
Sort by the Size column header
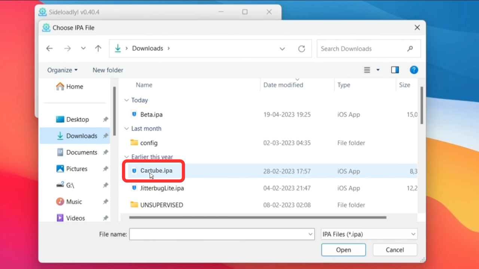pyautogui.click(x=405, y=85)
